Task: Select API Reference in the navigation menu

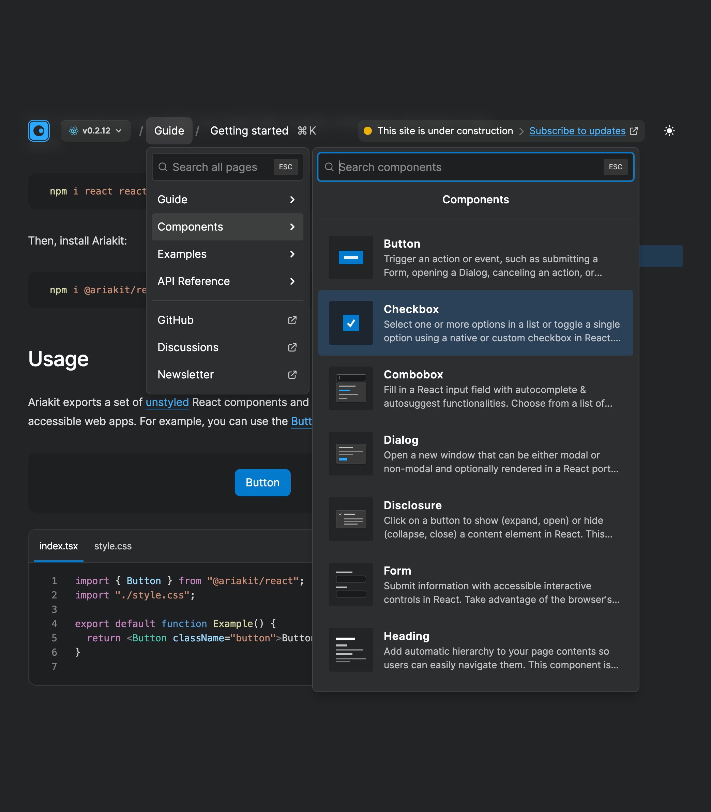Action: click(x=227, y=281)
